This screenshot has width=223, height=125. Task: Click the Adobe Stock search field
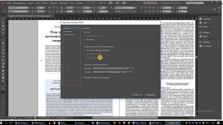click(x=195, y=3)
